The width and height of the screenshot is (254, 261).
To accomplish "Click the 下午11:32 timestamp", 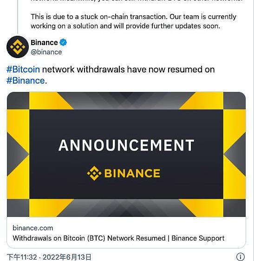I will coord(22,257).
